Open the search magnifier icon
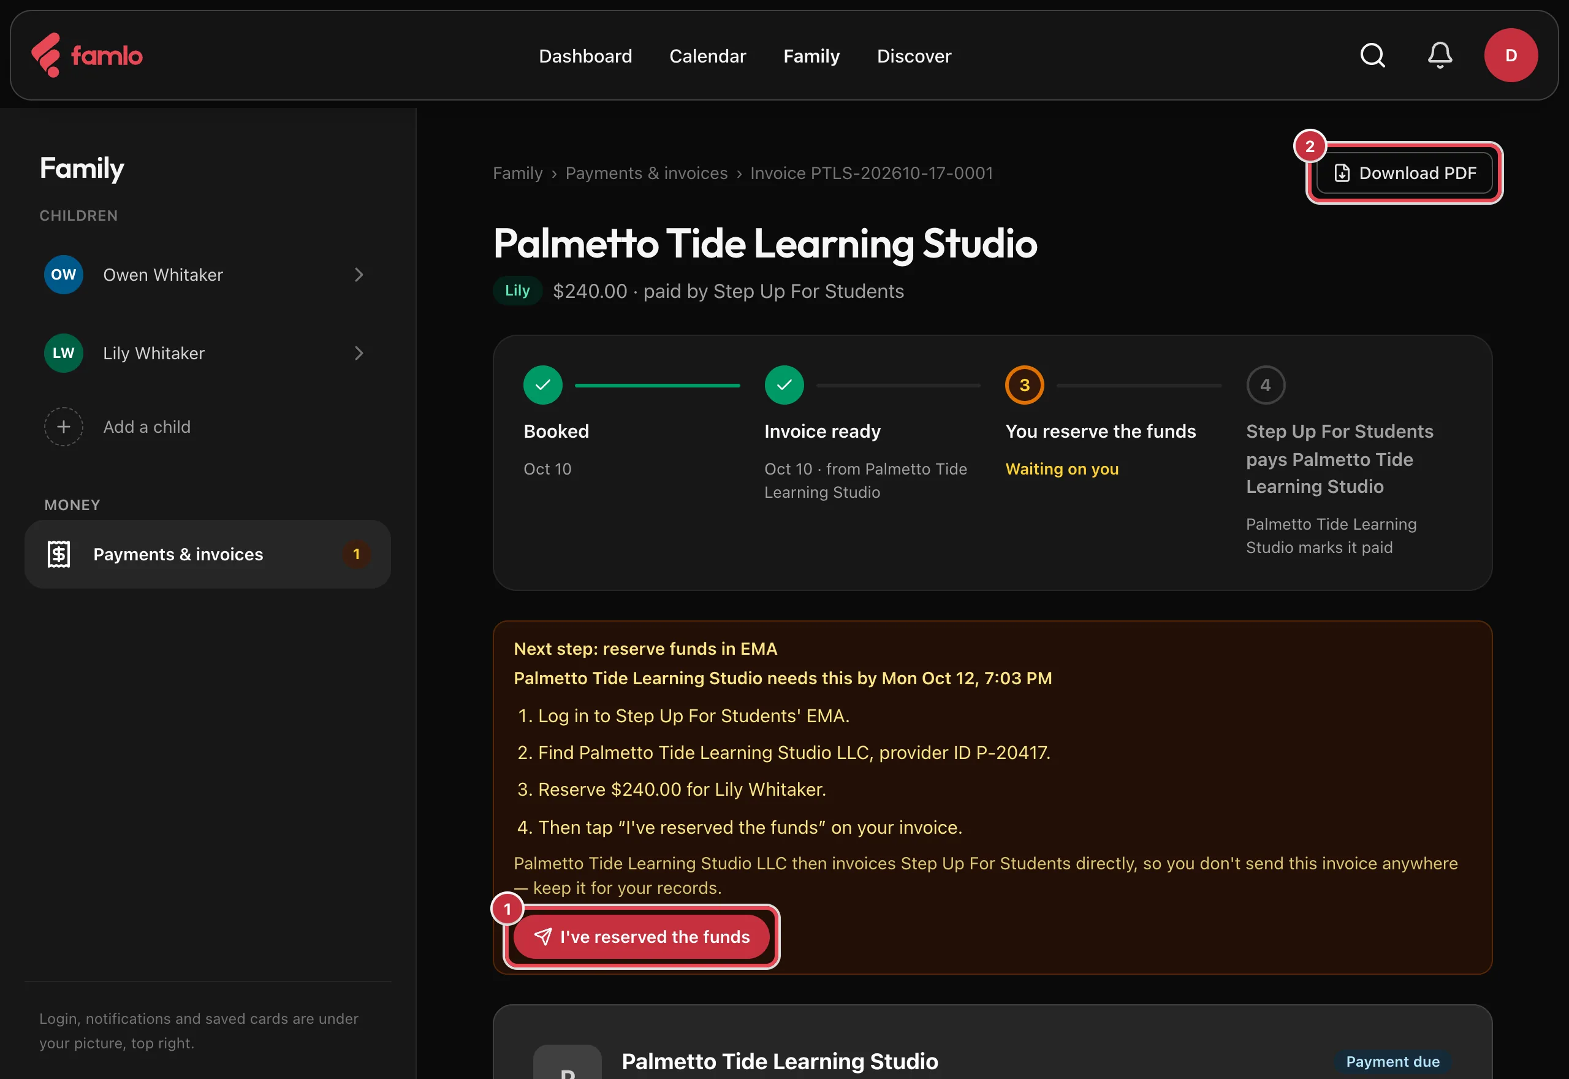This screenshot has height=1079, width=1569. coord(1372,55)
